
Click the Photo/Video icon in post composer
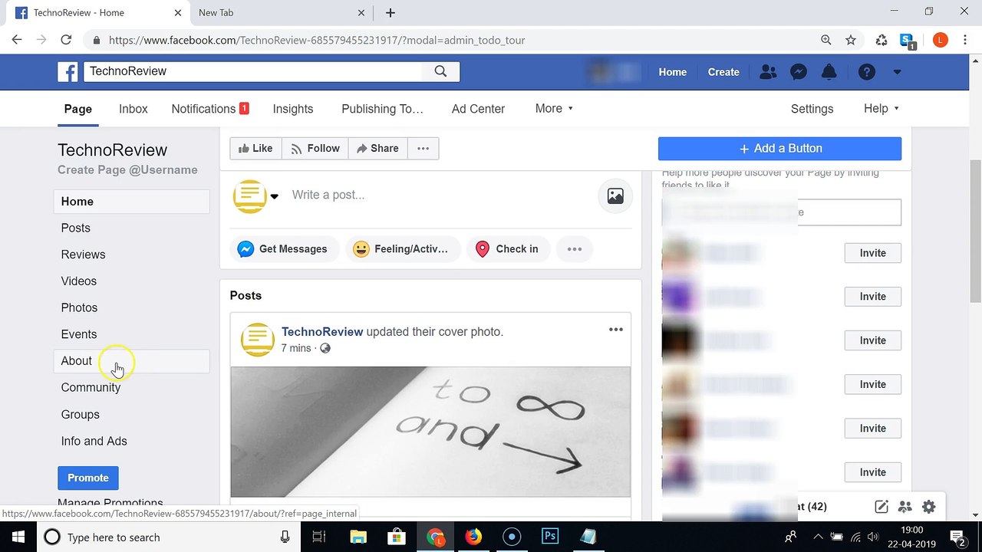615,196
